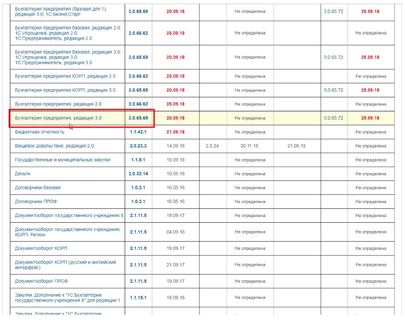Open the Деньги configuration link
405x323 pixels.
click(23, 174)
